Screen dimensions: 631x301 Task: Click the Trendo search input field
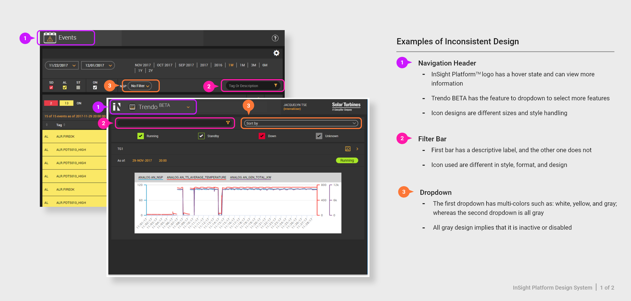(x=175, y=123)
